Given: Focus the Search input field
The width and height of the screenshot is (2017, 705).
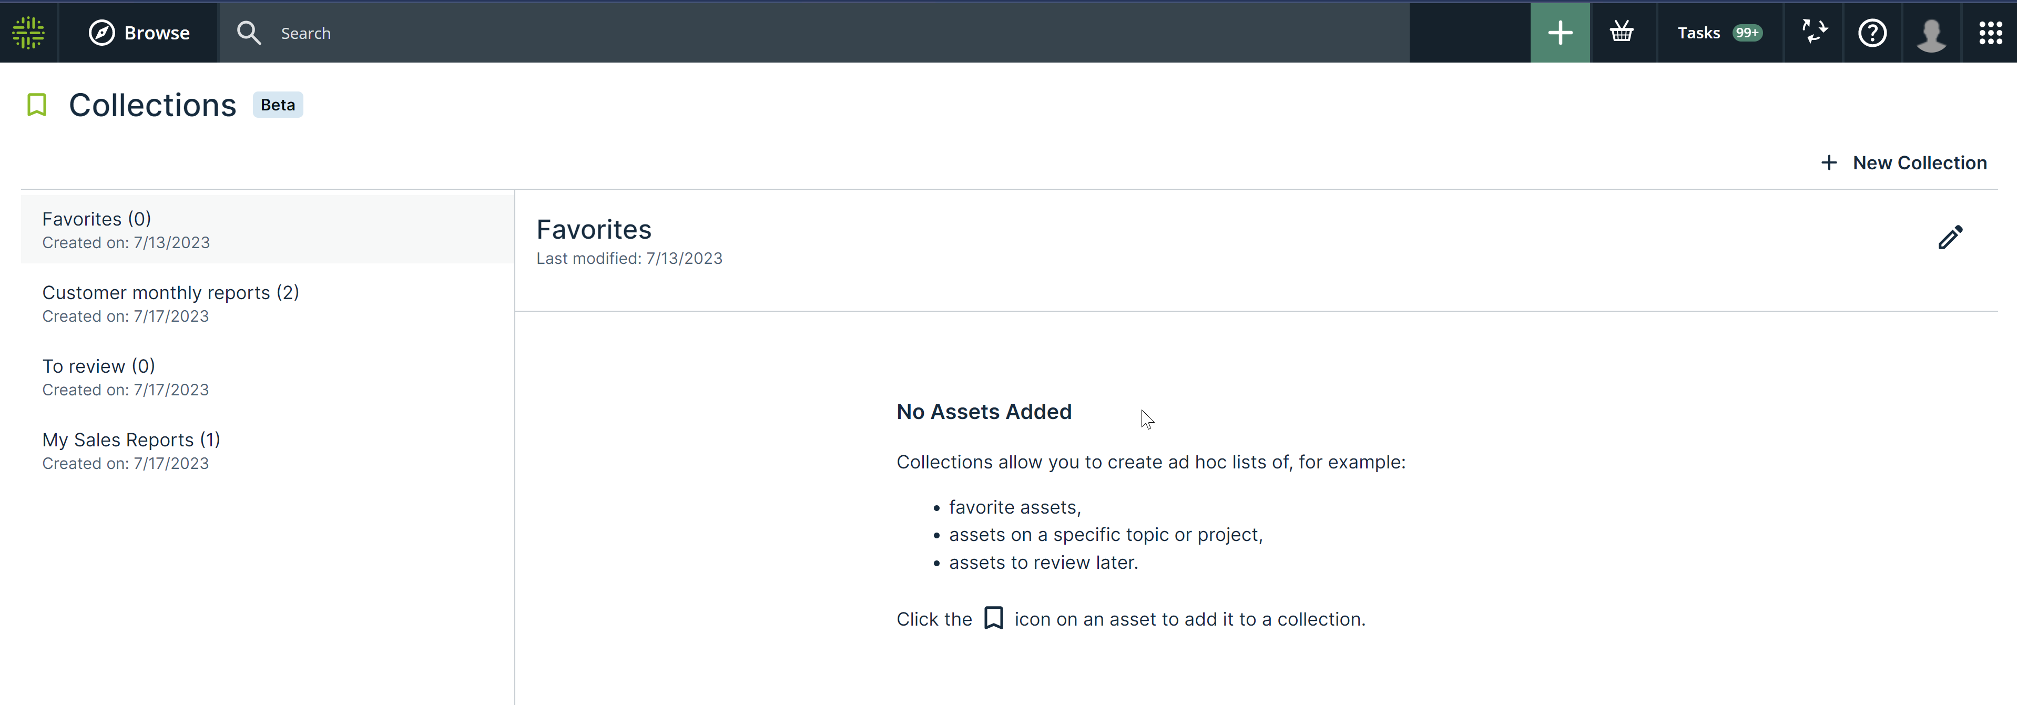Looking at the screenshot, I should (783, 33).
